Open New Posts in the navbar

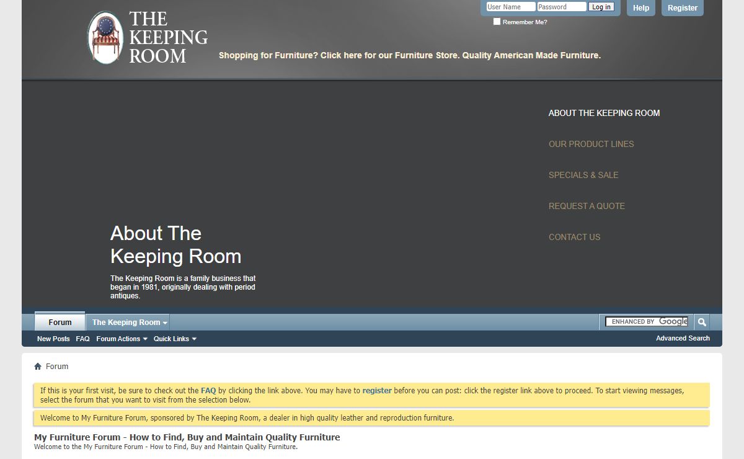coord(53,339)
